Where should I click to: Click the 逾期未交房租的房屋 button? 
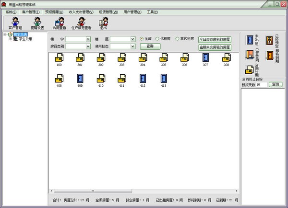tap(215, 47)
